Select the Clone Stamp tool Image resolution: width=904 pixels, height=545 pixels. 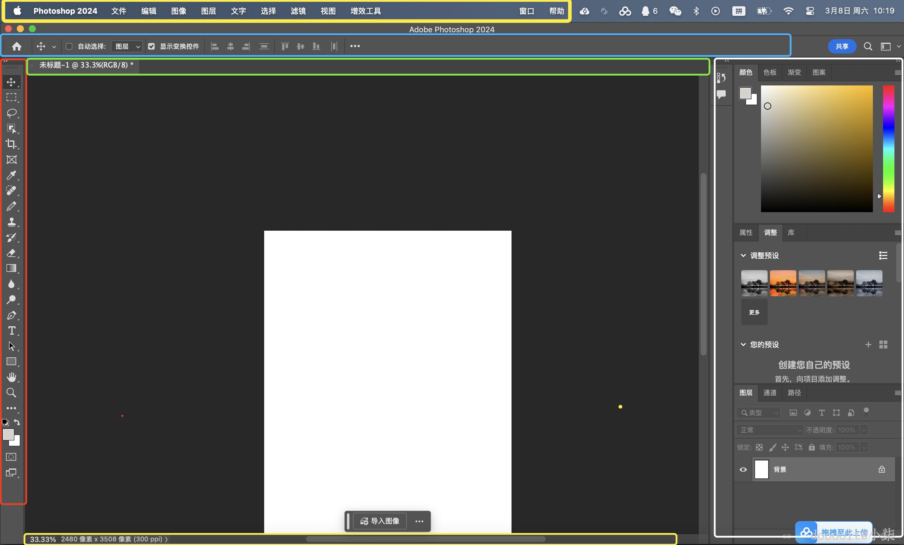[x=11, y=222]
